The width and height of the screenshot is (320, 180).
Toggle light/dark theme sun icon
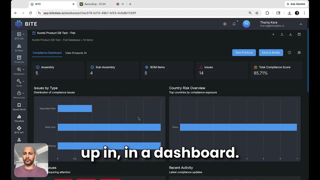click(x=225, y=24)
